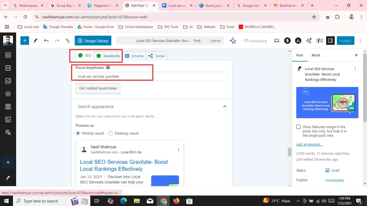Redo the last undone edit
This screenshot has width=367, height=206.
pyautogui.click(x=57, y=41)
